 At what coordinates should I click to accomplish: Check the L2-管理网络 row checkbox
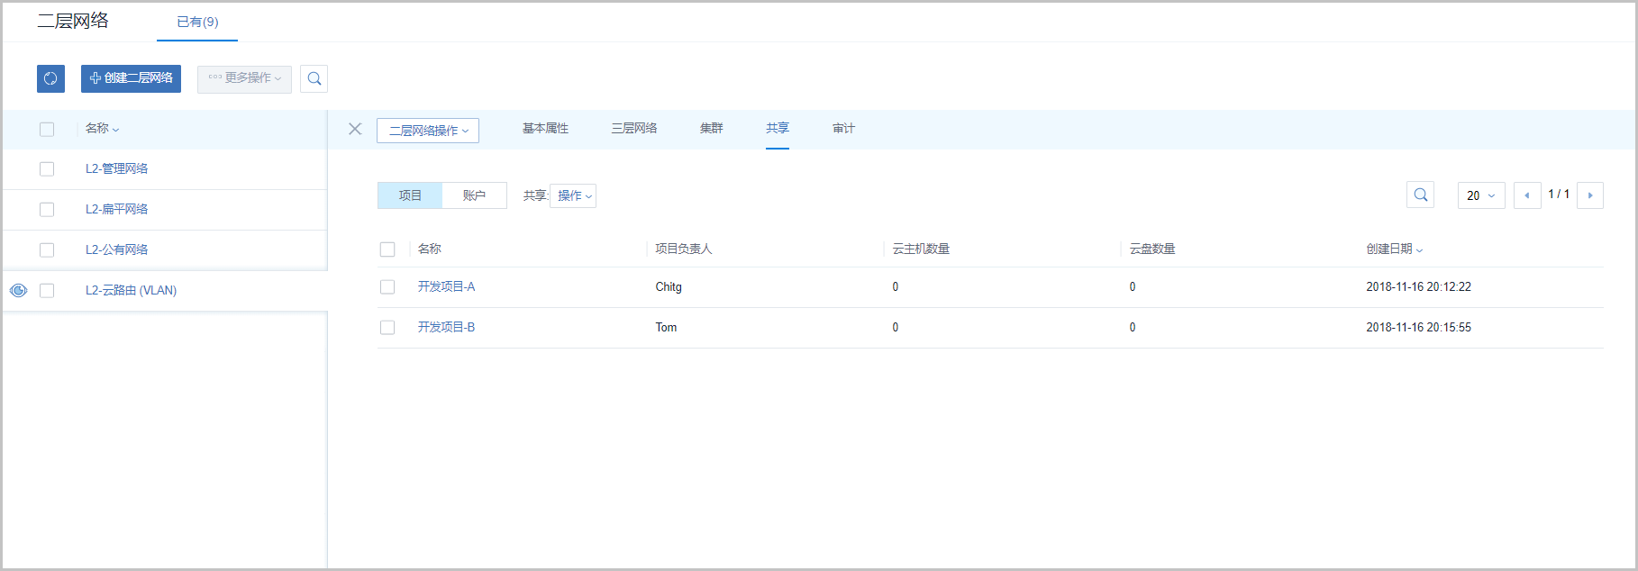47,169
